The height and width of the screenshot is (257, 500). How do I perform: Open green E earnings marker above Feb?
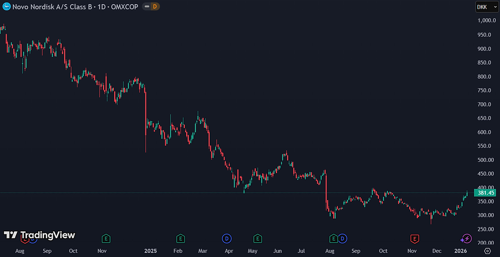click(181, 238)
